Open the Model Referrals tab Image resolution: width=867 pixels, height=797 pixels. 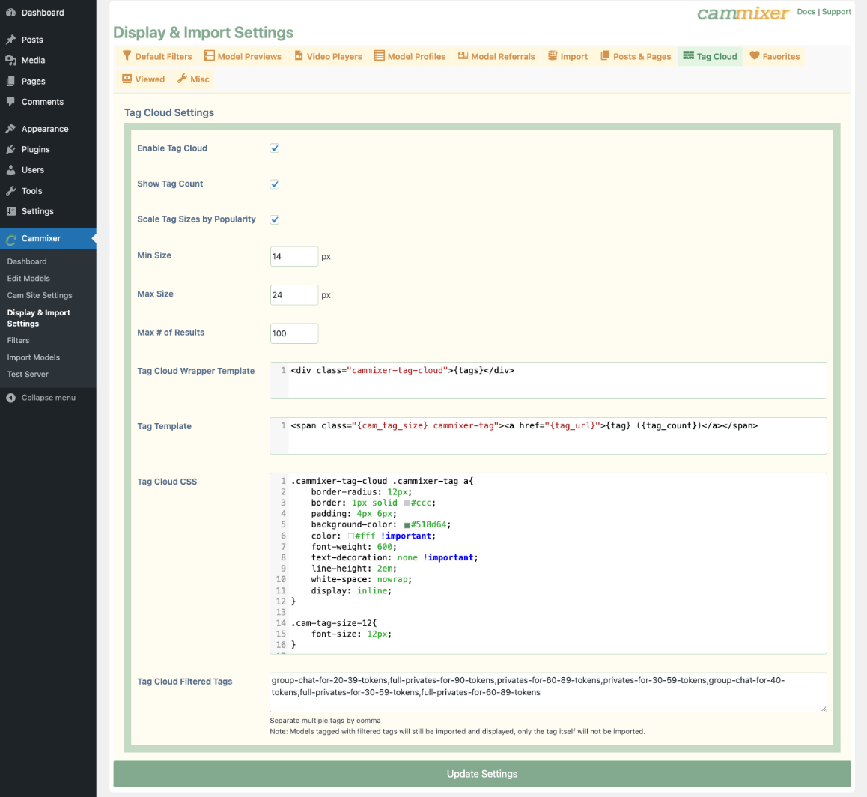[496, 56]
